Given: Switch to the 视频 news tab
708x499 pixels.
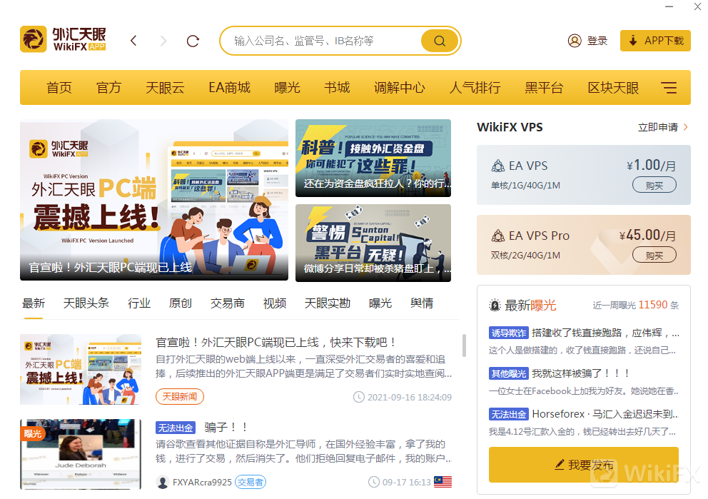Looking at the screenshot, I should pyautogui.click(x=274, y=303).
